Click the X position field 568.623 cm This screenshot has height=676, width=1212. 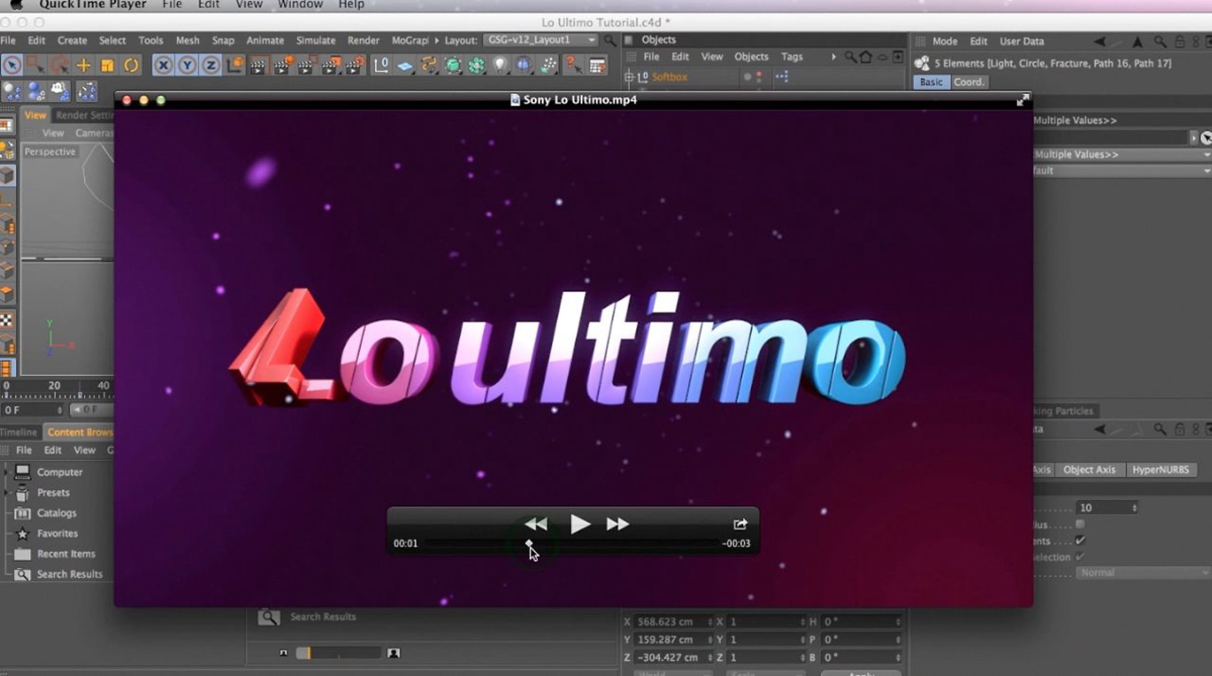click(673, 622)
